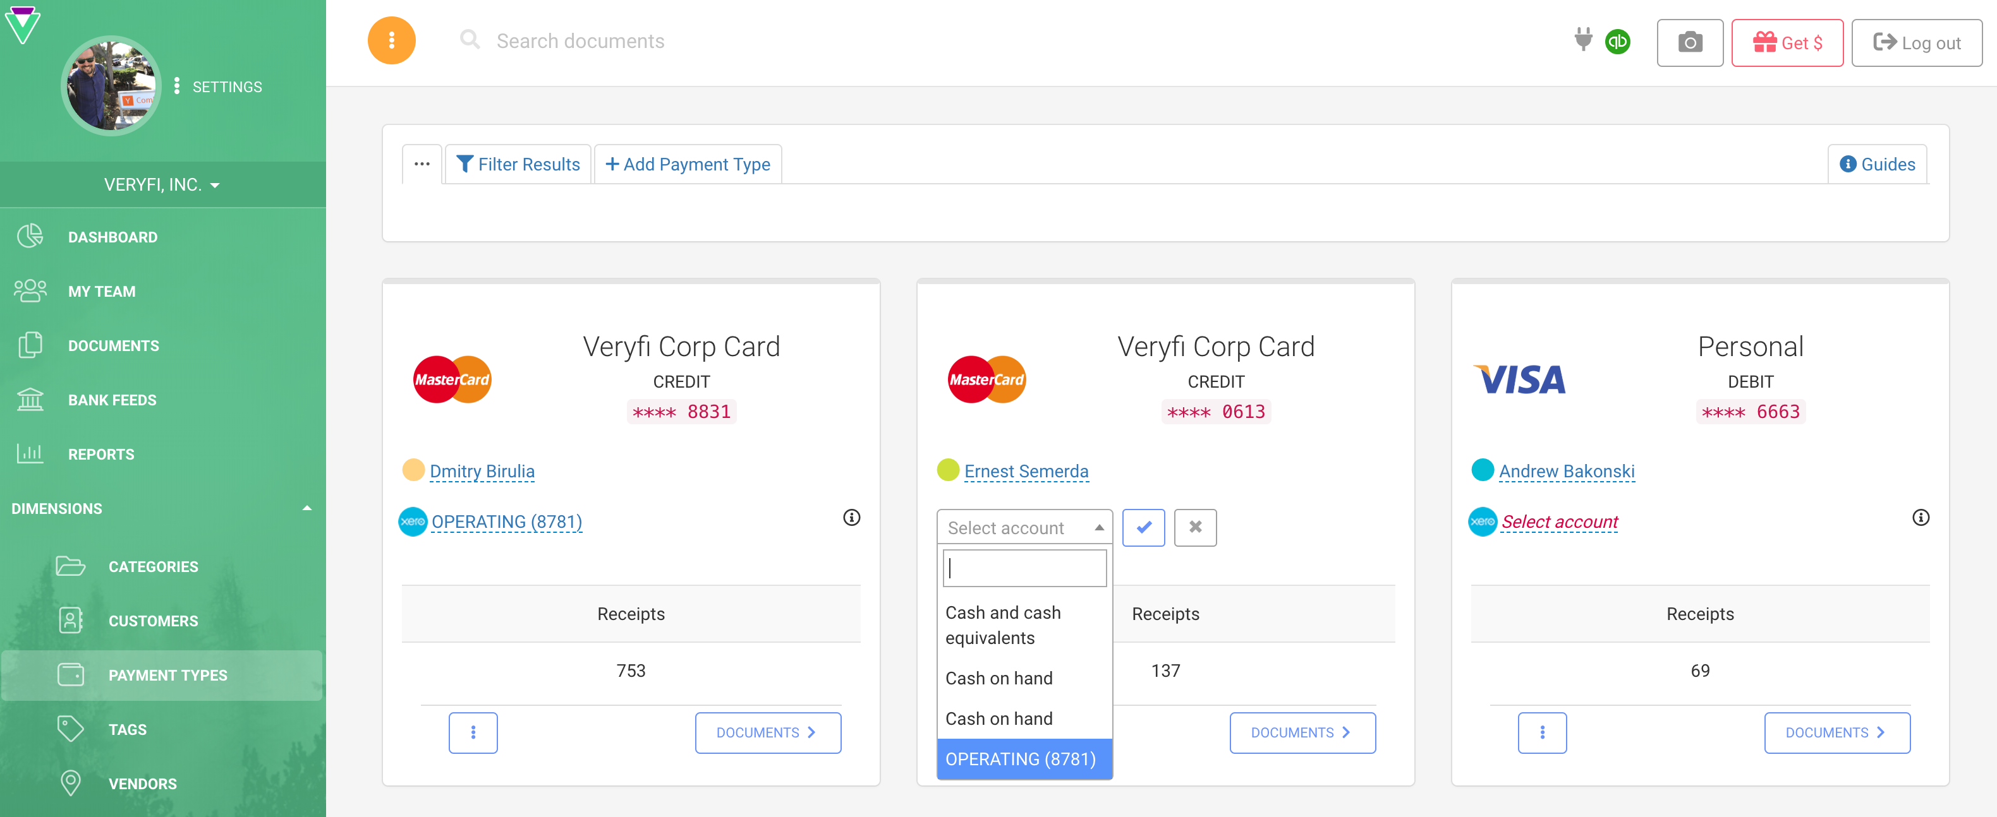
Task: Click the Categories menu item
Action: (x=153, y=566)
